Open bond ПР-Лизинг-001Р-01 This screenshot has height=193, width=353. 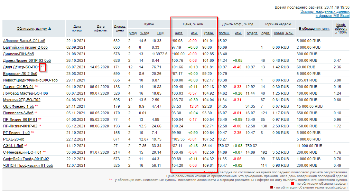pyautogui.click(x=20, y=119)
